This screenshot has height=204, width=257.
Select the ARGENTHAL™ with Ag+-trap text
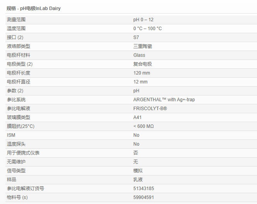pyautogui.click(x=164, y=100)
